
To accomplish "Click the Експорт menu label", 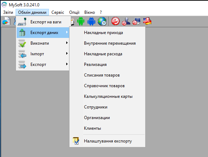I will point(38,65).
